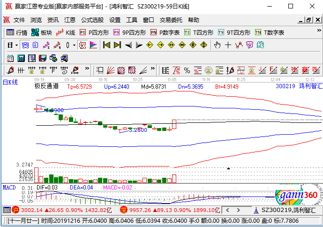
Task: Open the calculator icon
Action: [21, 58]
